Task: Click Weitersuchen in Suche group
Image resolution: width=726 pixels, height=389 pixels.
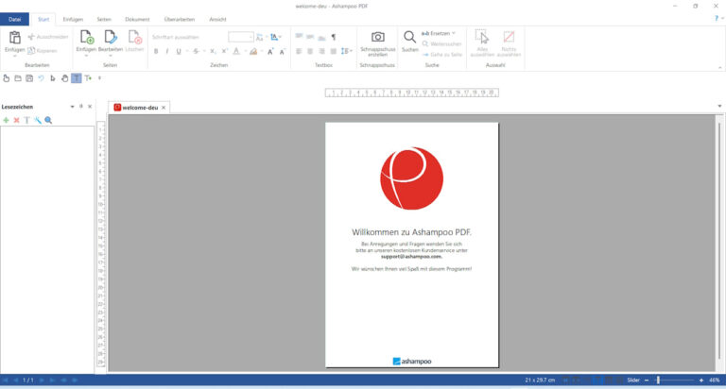Action: click(x=441, y=44)
